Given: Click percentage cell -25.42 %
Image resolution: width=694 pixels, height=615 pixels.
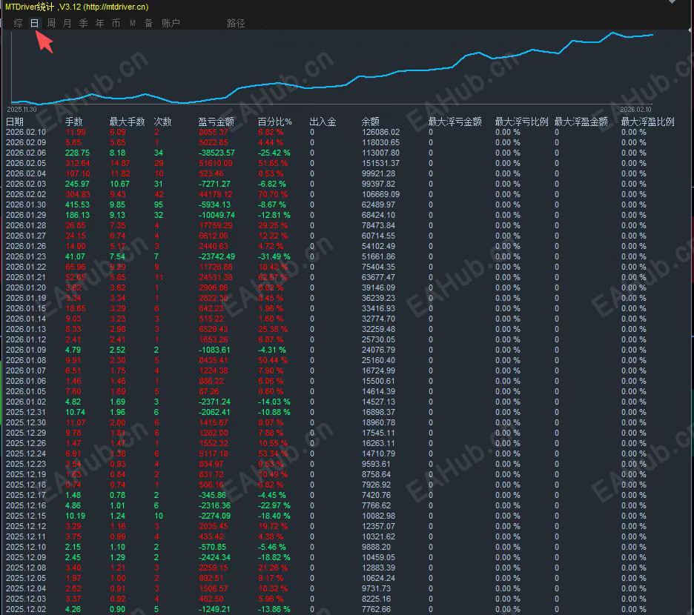Looking at the screenshot, I should (x=274, y=153).
